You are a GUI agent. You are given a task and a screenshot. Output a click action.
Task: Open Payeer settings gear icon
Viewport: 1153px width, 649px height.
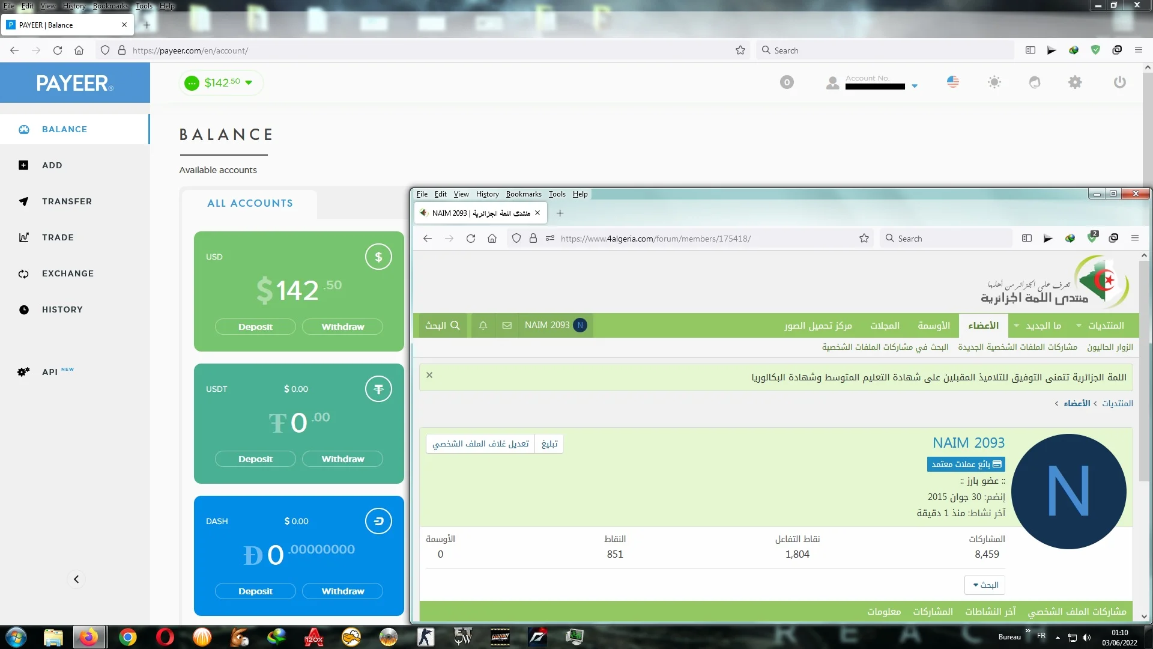tap(1075, 82)
